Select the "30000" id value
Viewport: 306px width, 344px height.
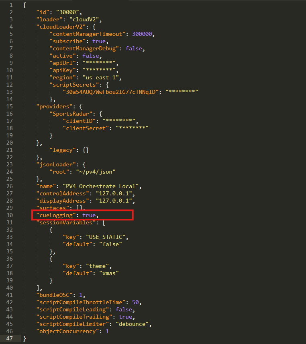click(67, 12)
